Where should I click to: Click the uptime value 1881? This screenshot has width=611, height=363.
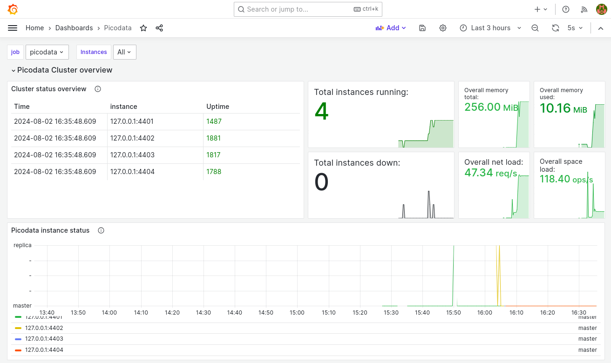pos(213,138)
